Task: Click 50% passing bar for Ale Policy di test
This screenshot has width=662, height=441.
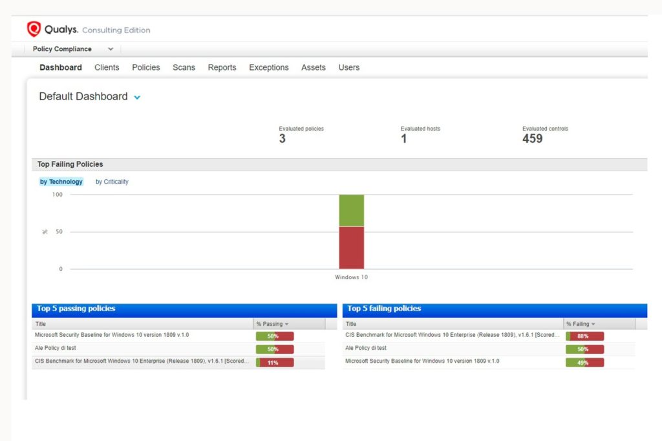Action: pyautogui.click(x=275, y=349)
